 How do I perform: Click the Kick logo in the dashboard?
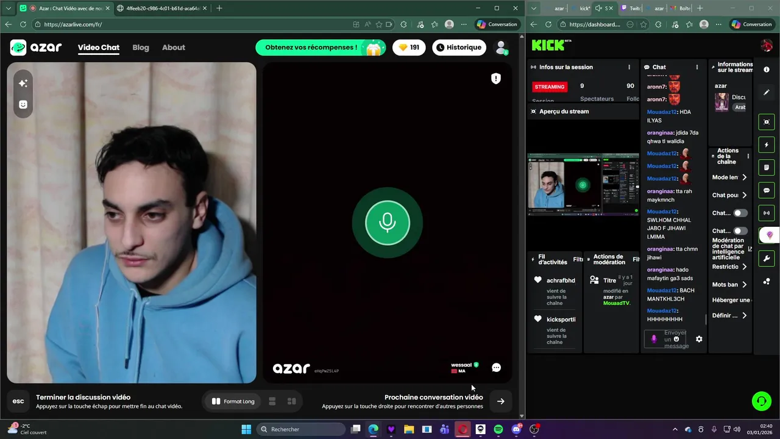pyautogui.click(x=550, y=45)
